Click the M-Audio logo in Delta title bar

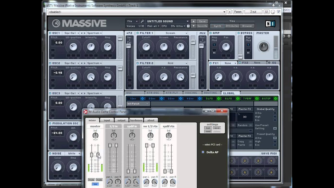tap(85, 112)
